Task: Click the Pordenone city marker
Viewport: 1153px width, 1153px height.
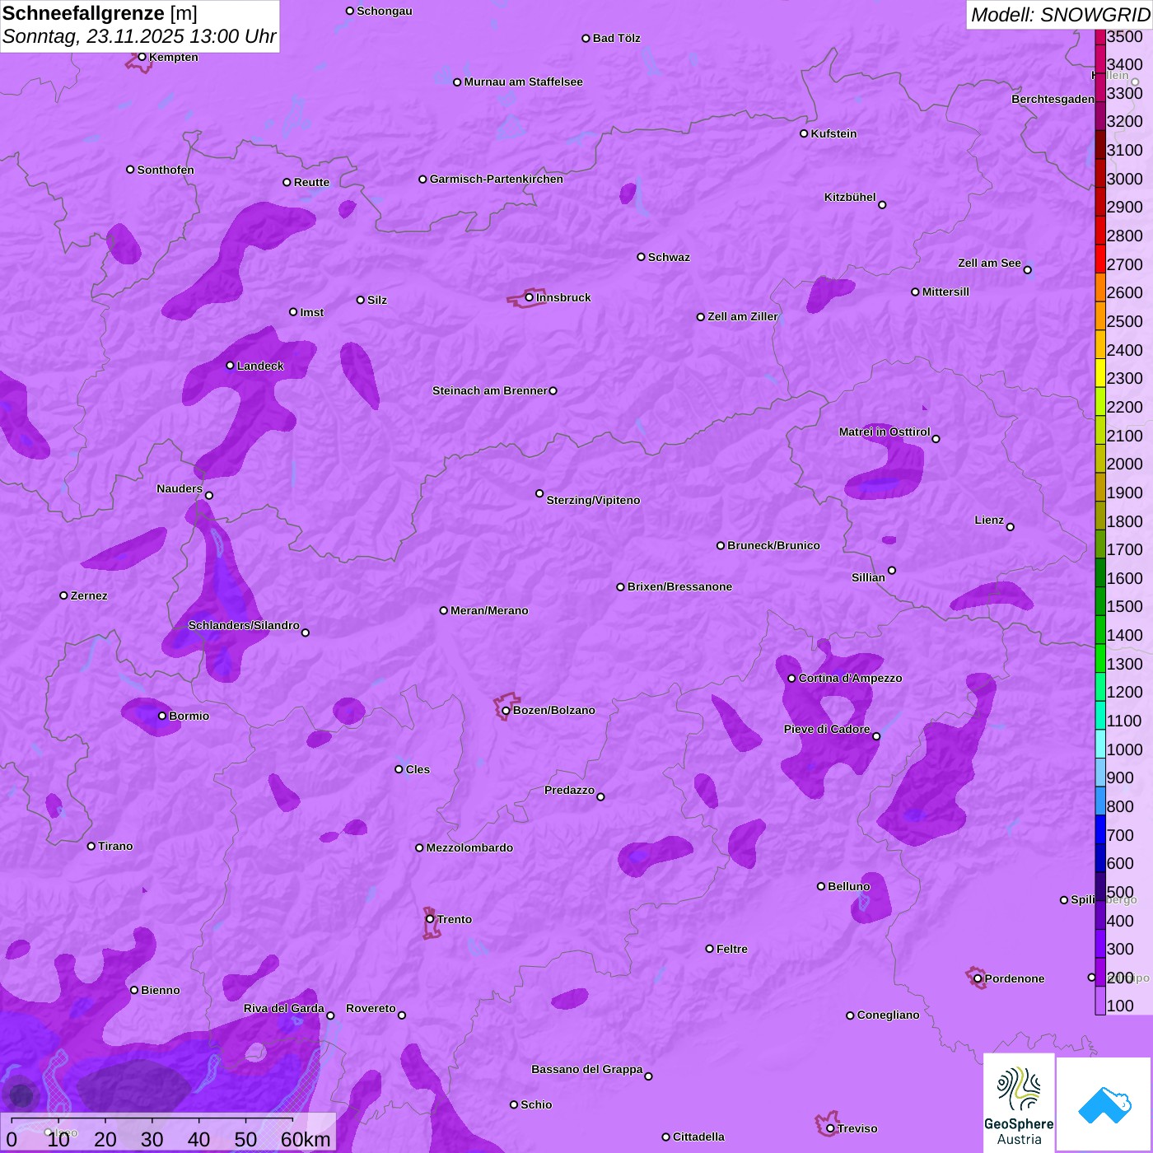Action: pos(978,978)
